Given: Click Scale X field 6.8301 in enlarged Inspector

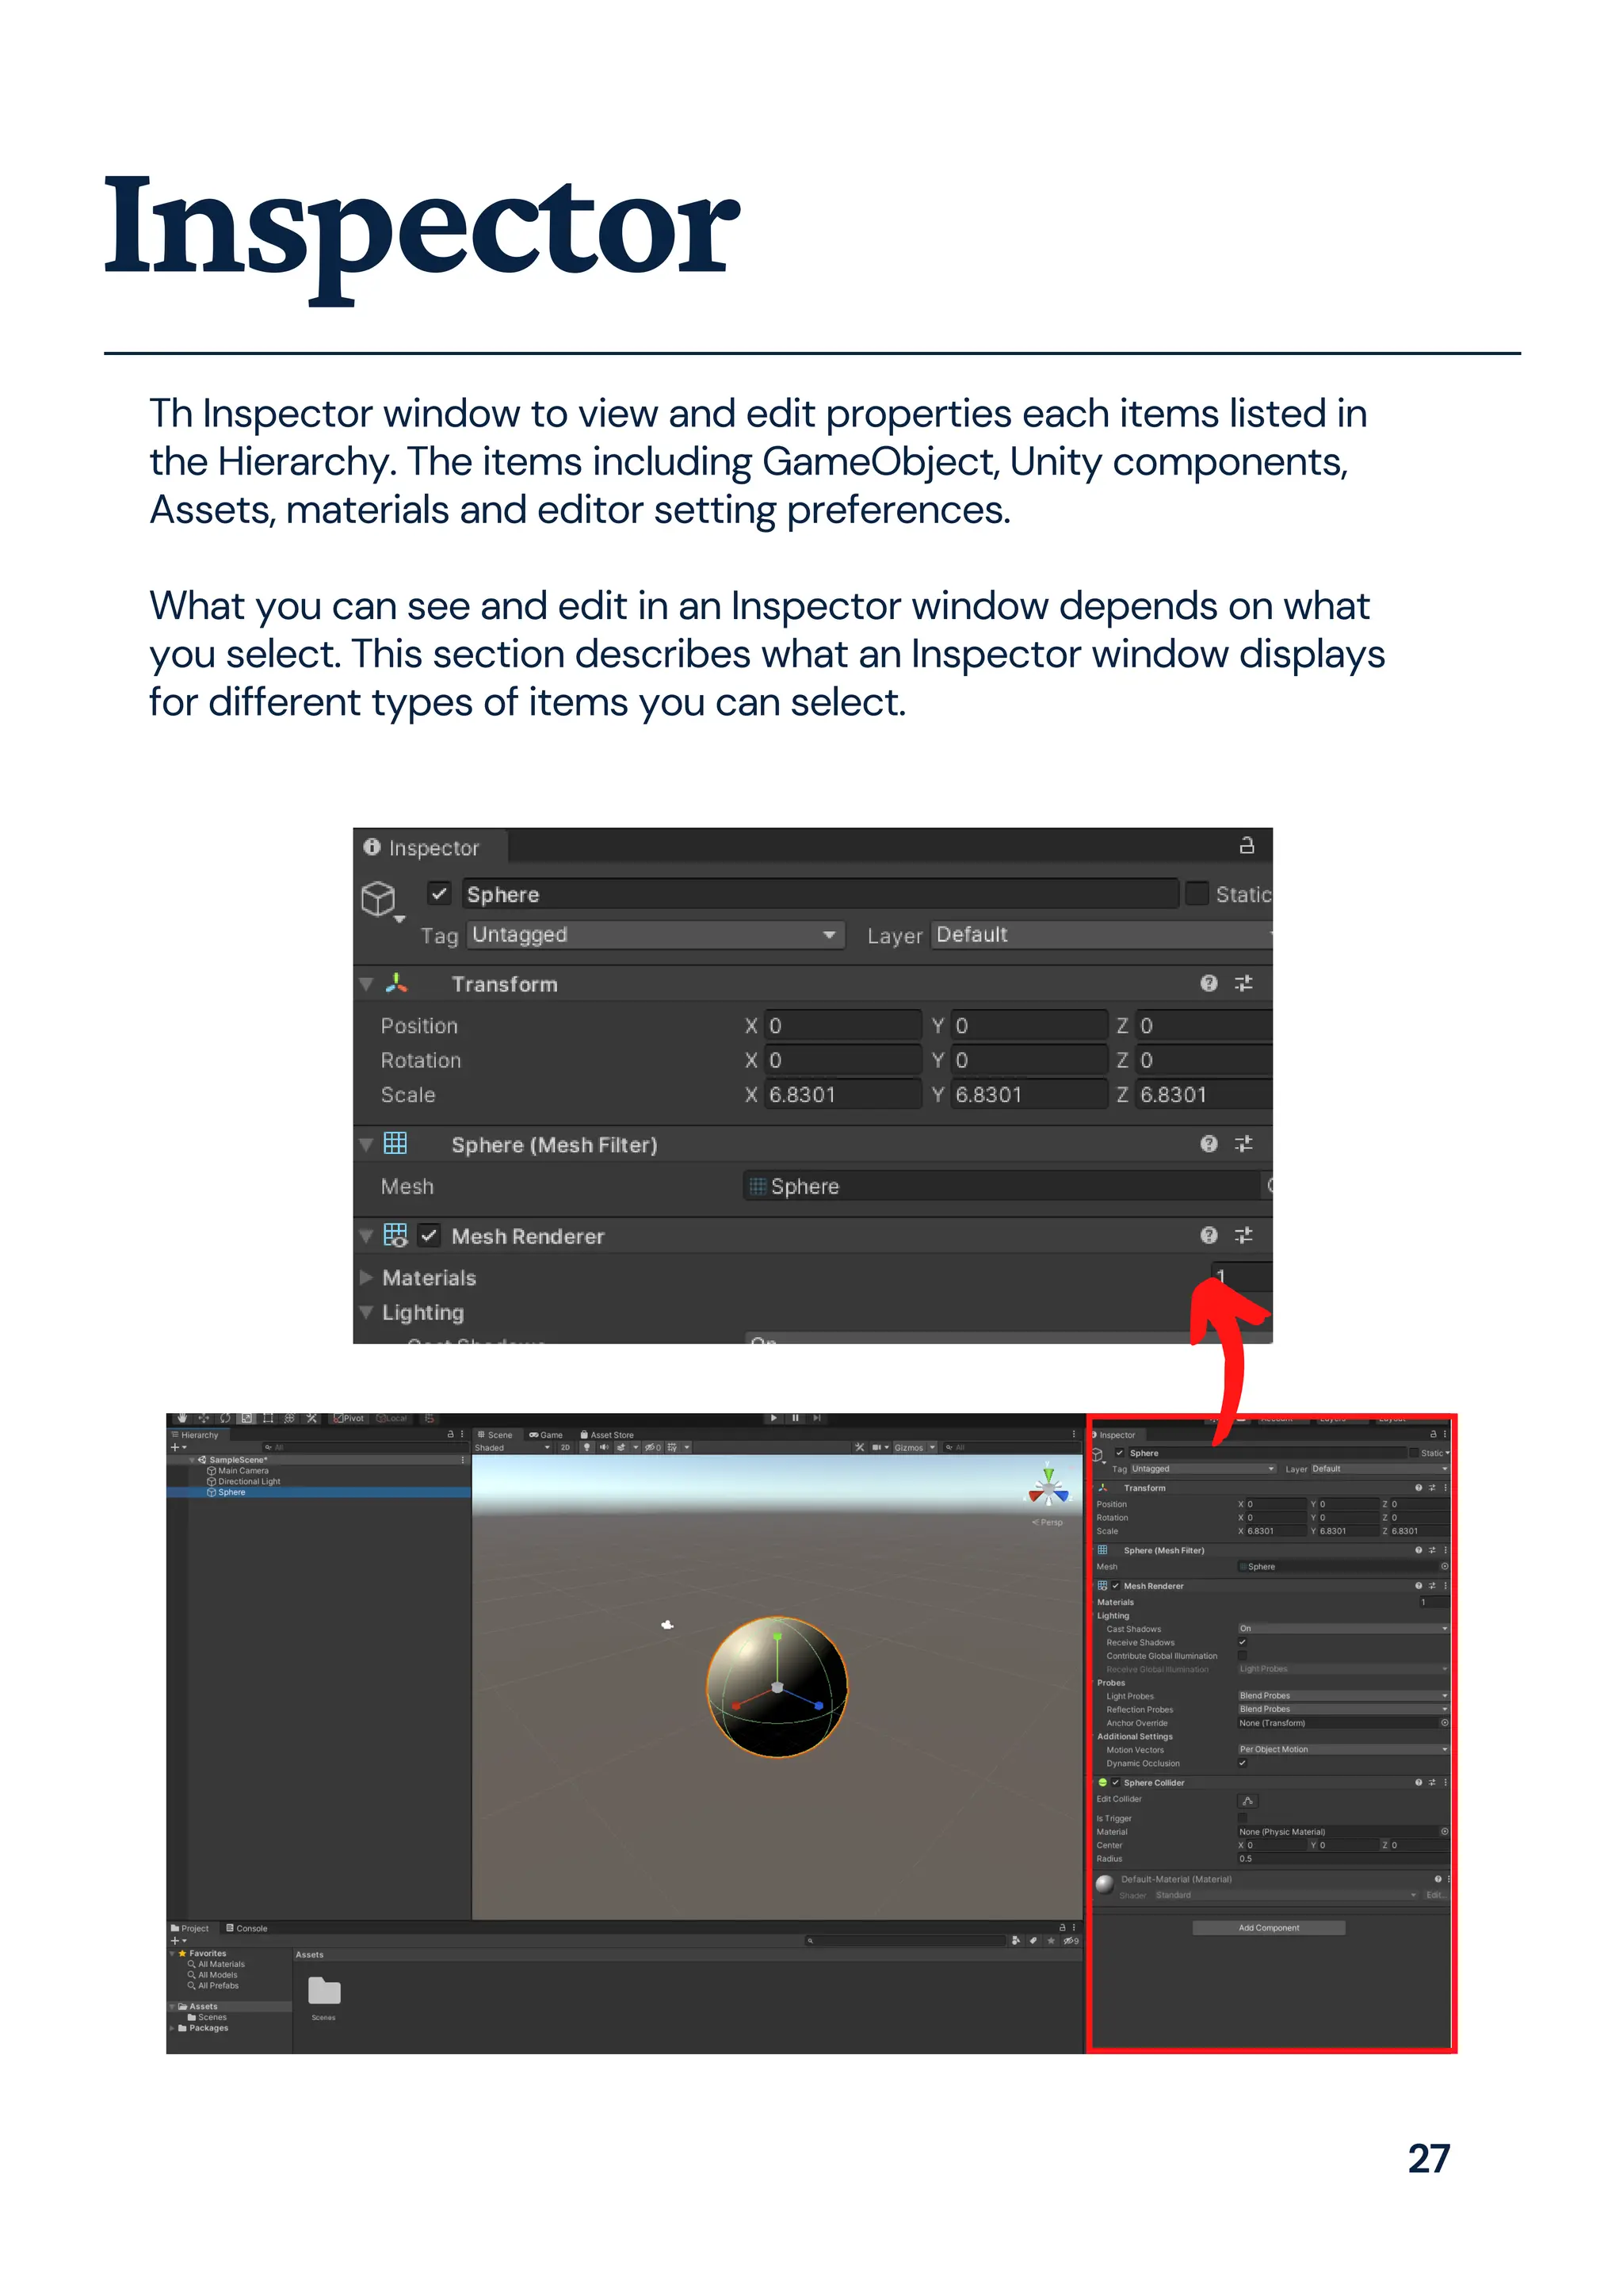Looking at the screenshot, I should [843, 1094].
